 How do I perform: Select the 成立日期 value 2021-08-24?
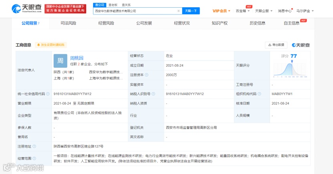175,65
